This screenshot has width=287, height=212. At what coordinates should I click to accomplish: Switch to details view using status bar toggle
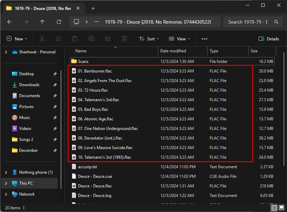[274, 208]
